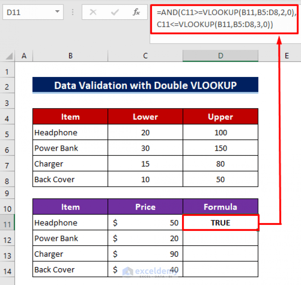Click the Name Box showing D11
The width and height of the screenshot is (301, 285).
coord(33,12)
